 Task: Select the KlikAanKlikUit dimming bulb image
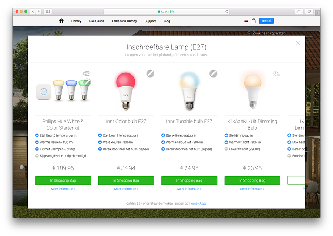252,90
